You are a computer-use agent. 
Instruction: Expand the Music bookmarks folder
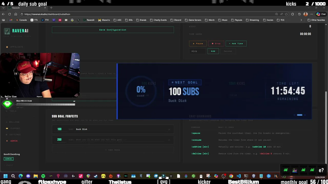point(223,20)
